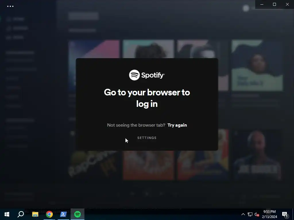This screenshot has height=220, width=294.
Task: Show hidden system tray icons
Action: (243, 214)
